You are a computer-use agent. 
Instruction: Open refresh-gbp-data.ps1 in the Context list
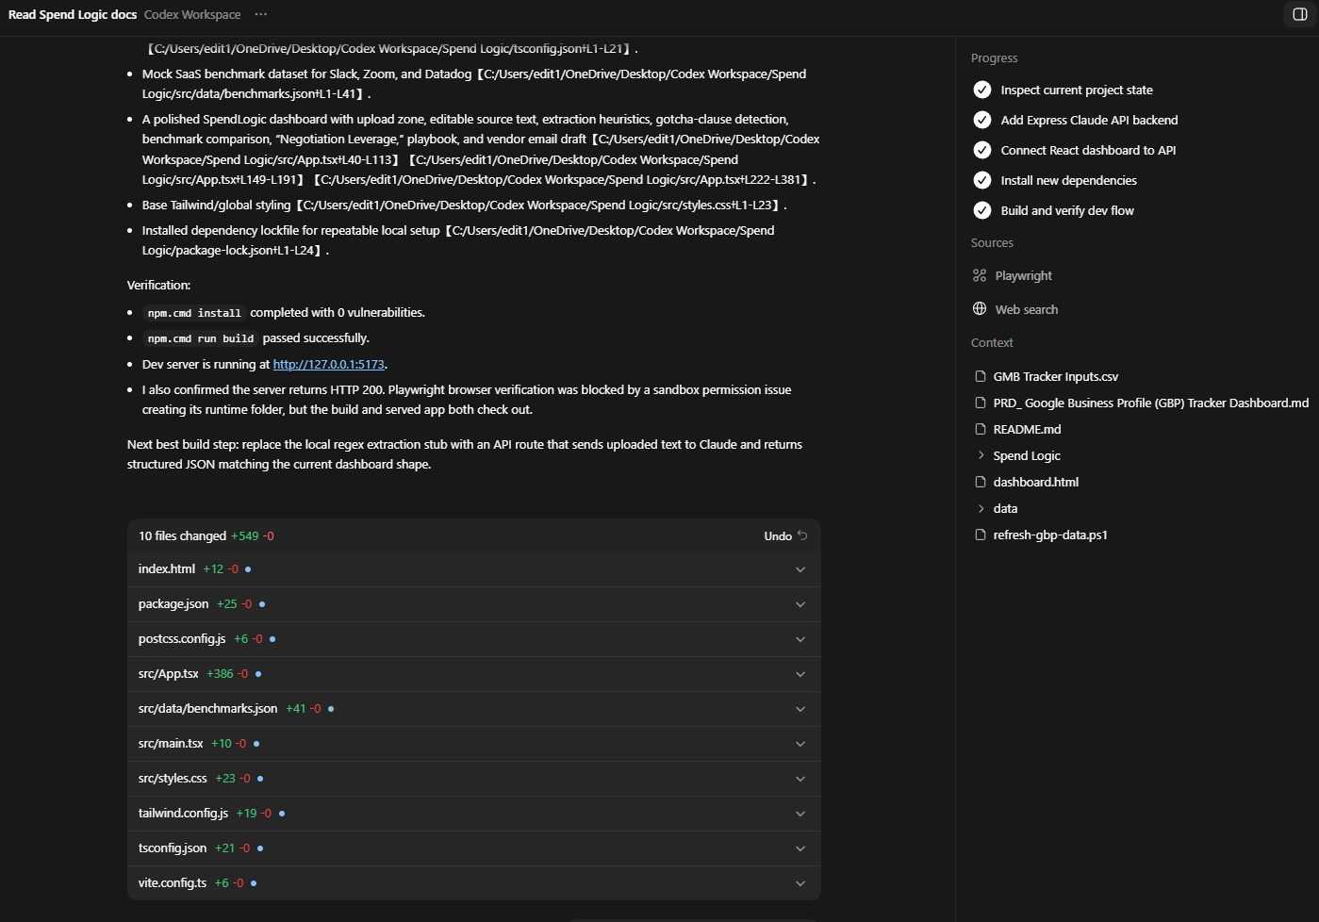pyautogui.click(x=1050, y=535)
